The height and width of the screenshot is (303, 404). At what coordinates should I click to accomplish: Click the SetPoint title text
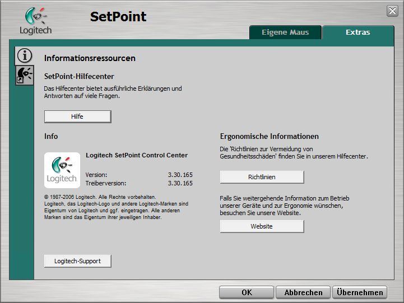pyautogui.click(x=118, y=16)
